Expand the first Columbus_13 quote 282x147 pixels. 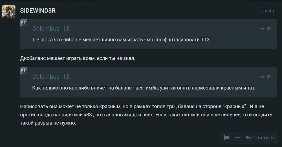[x=262, y=29]
